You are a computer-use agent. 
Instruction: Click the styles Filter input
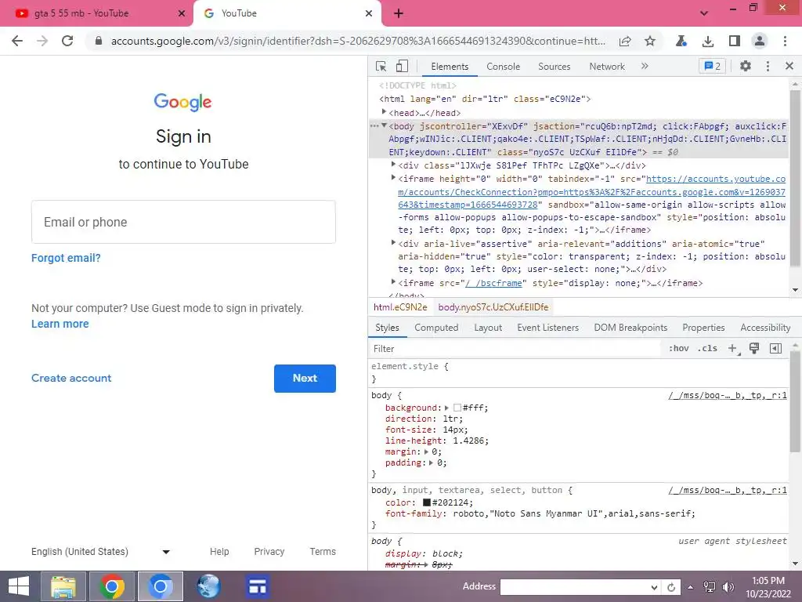click(514, 349)
